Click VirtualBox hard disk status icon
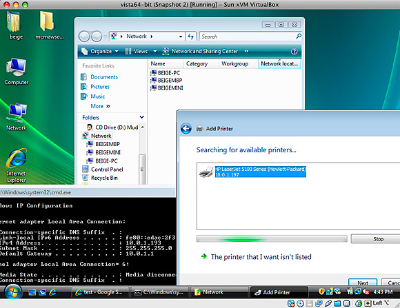 (x=291, y=303)
